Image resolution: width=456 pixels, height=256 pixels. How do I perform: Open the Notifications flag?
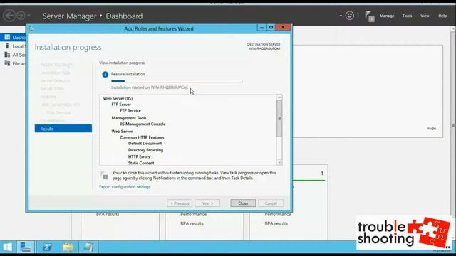coord(369,16)
